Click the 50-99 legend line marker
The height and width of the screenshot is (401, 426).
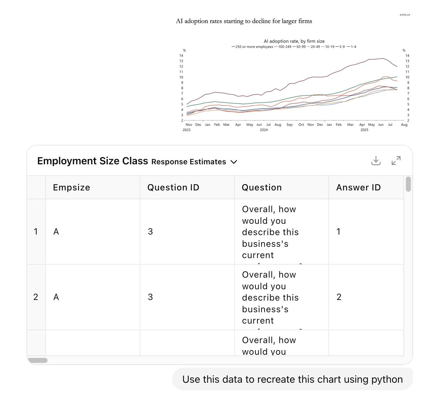(x=294, y=46)
